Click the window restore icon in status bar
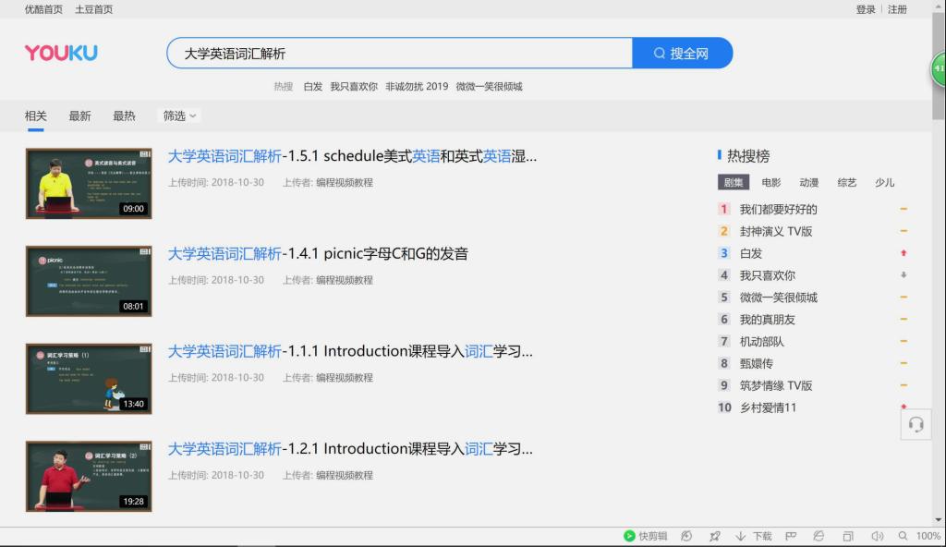Viewport: 946px width, 547px height. click(848, 536)
